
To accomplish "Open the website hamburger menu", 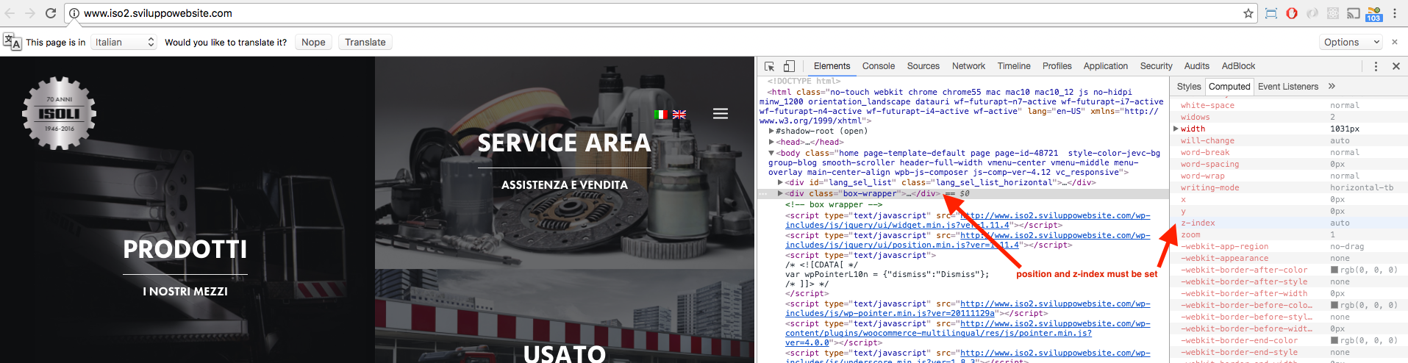I will 721,114.
